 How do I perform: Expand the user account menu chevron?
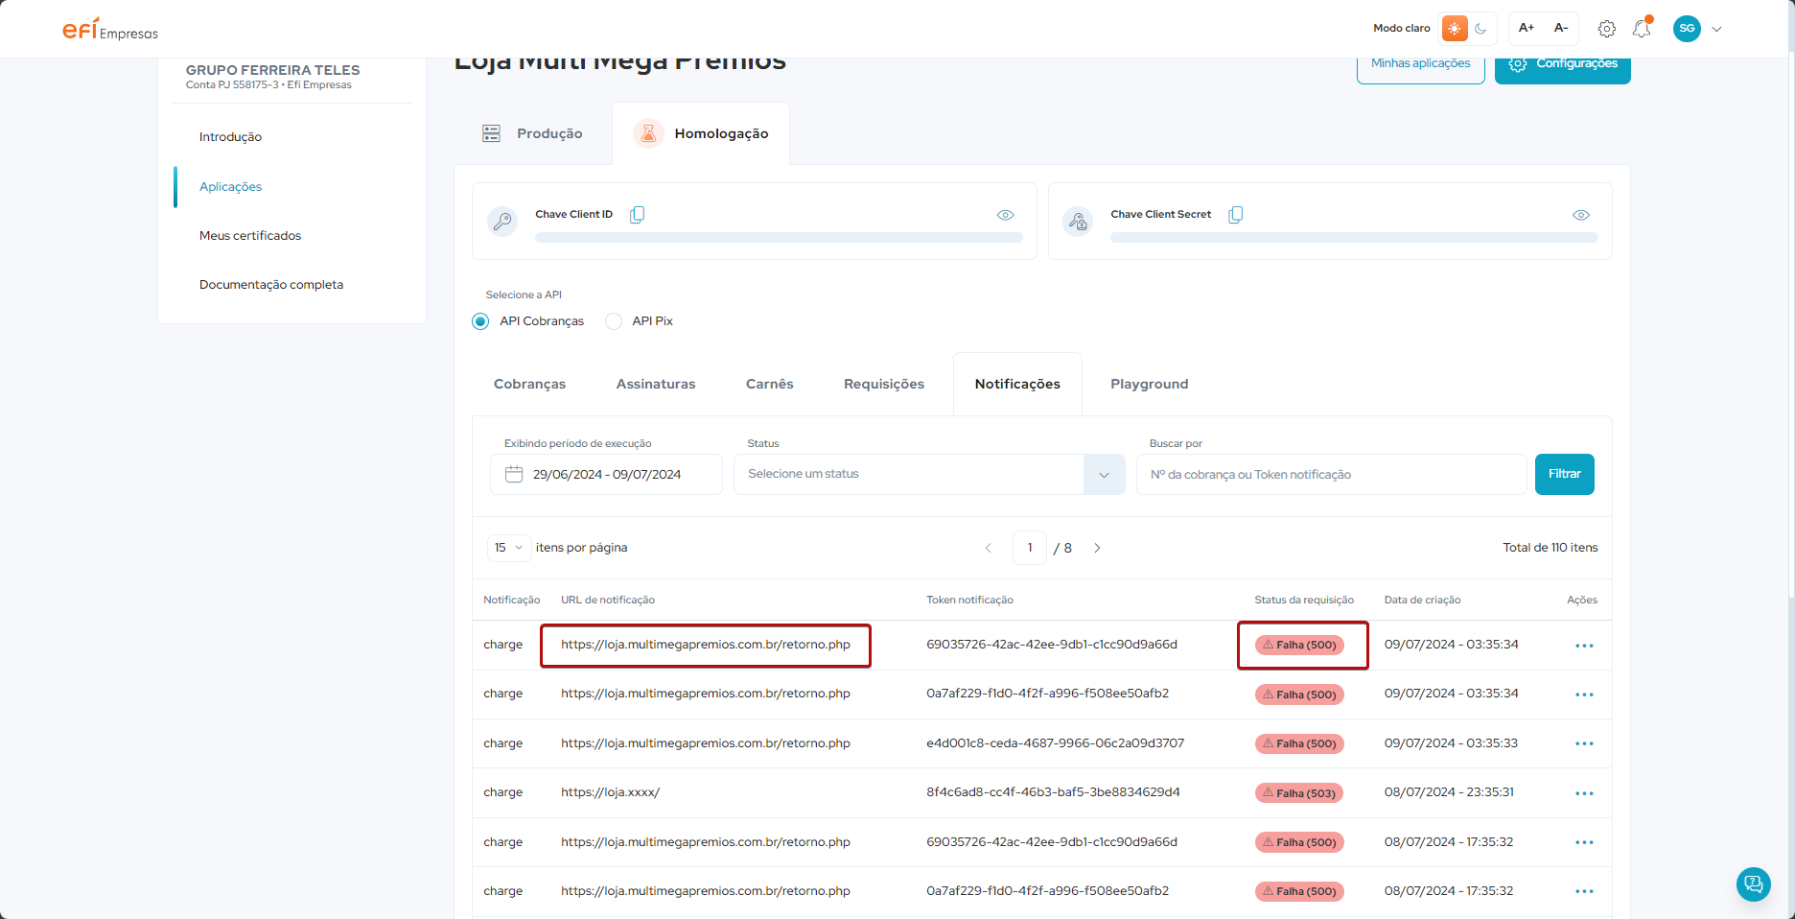click(1716, 29)
